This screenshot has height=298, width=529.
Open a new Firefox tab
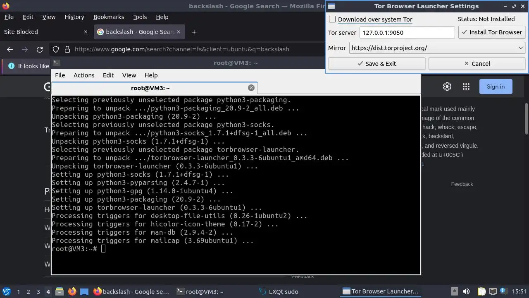point(194,32)
